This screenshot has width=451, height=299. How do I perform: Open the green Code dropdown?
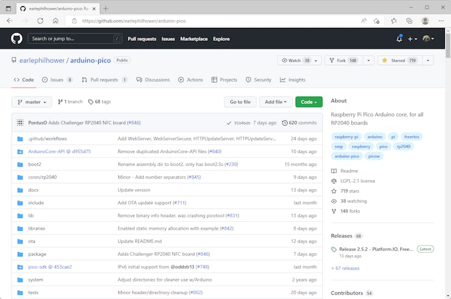click(309, 102)
